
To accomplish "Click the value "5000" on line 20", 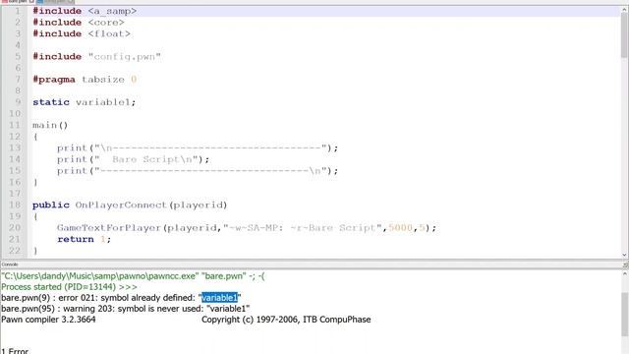I will pyautogui.click(x=400, y=228).
